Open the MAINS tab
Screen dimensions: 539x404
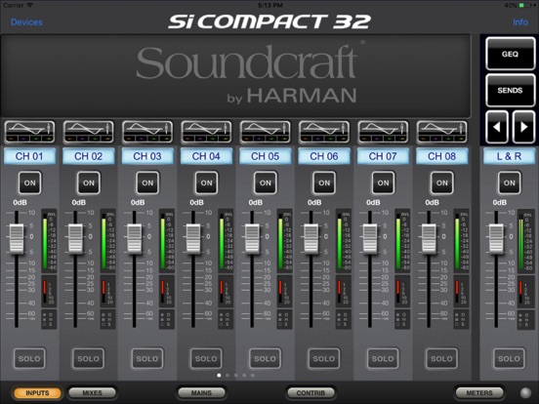tap(201, 392)
